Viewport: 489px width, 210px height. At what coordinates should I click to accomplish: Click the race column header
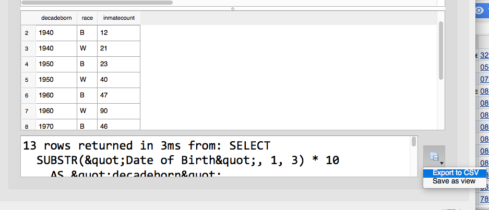coord(87,18)
